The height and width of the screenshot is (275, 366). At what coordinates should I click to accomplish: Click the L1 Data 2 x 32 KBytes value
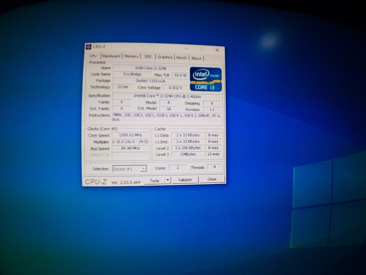tap(188, 135)
